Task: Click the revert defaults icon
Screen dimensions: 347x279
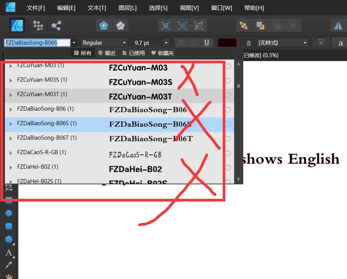Action: tap(120, 26)
